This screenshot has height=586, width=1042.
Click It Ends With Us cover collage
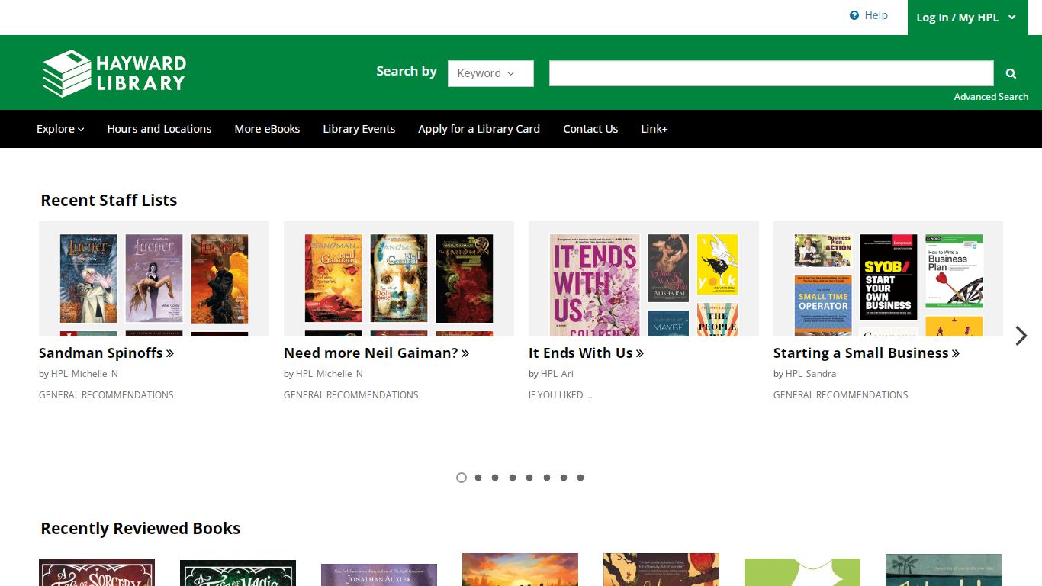(644, 279)
